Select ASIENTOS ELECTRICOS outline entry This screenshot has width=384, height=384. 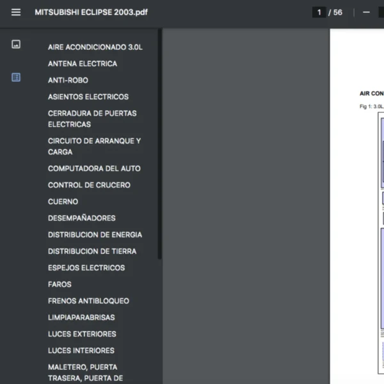point(88,97)
